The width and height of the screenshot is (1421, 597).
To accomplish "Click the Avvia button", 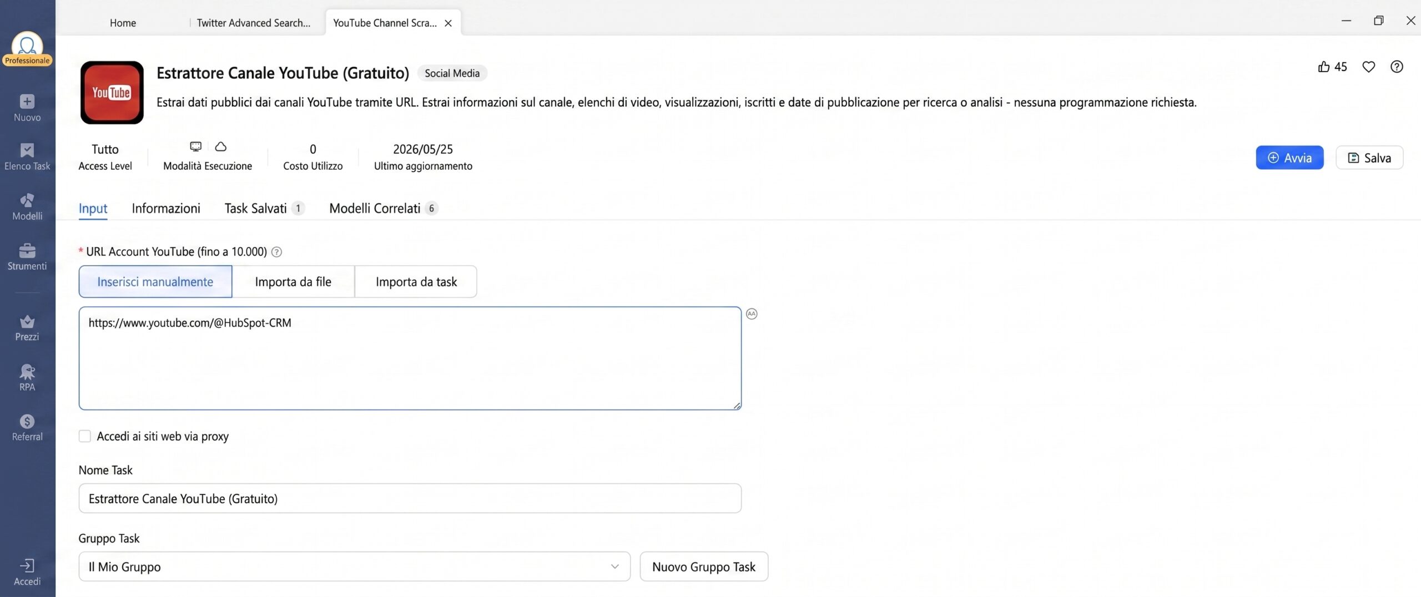I will click(x=1289, y=158).
